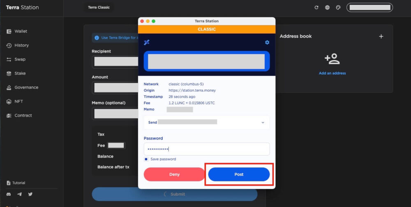Image resolution: width=411 pixels, height=207 pixels.
Task: Open the Fee denomination selector
Action: point(116,145)
